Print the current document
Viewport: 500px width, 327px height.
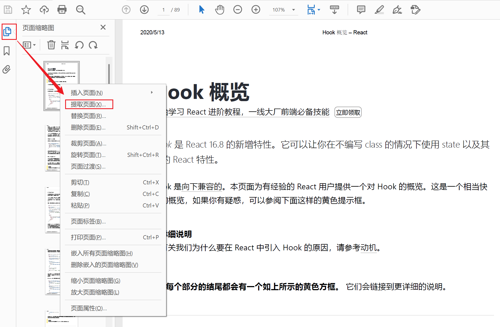62,9
